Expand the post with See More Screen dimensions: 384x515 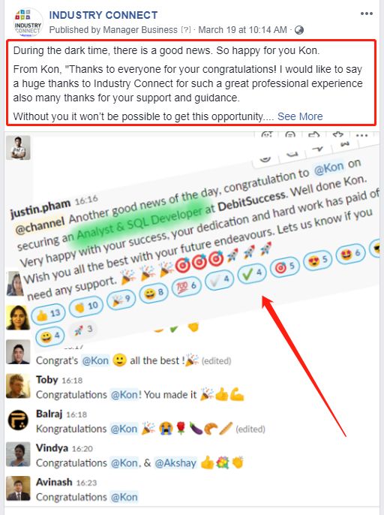coord(300,116)
